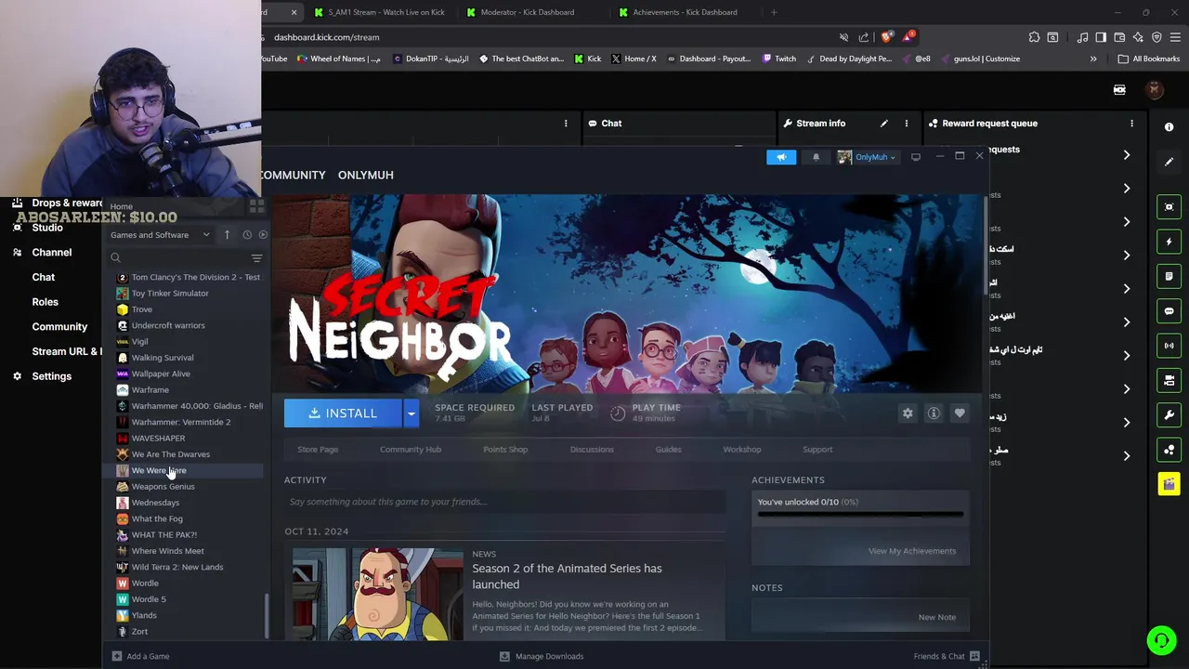Click the Kick sidebar document icon

(1169, 276)
